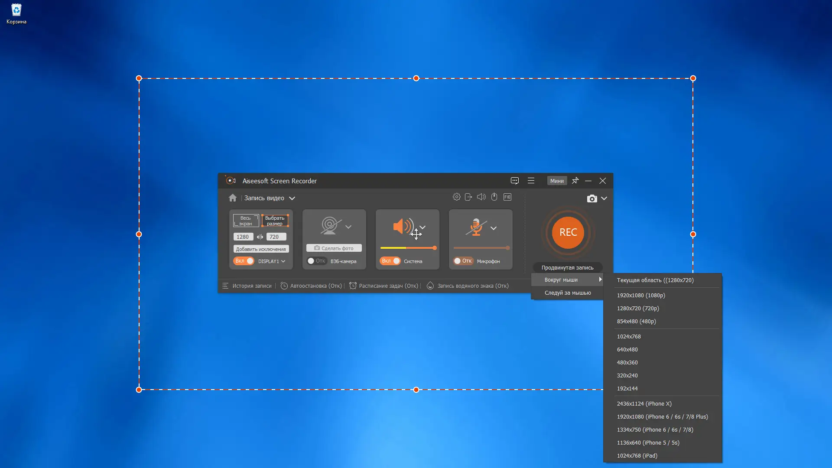The width and height of the screenshot is (832, 468).
Task: Take a snapshot with the camera icon
Action: click(x=591, y=198)
